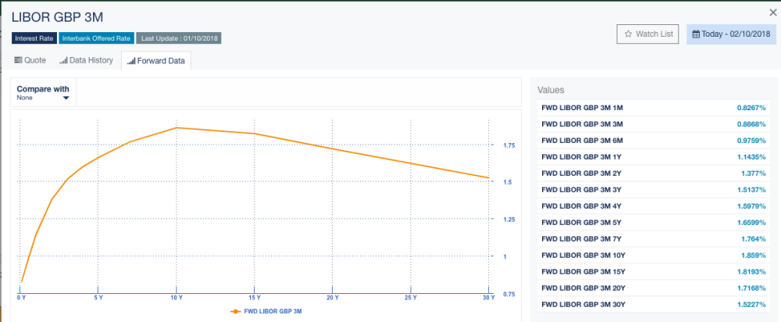The image size is (781, 322).
Task: Select the FWD LIBOR GBP 3M 1Y row
Action: pos(654,157)
